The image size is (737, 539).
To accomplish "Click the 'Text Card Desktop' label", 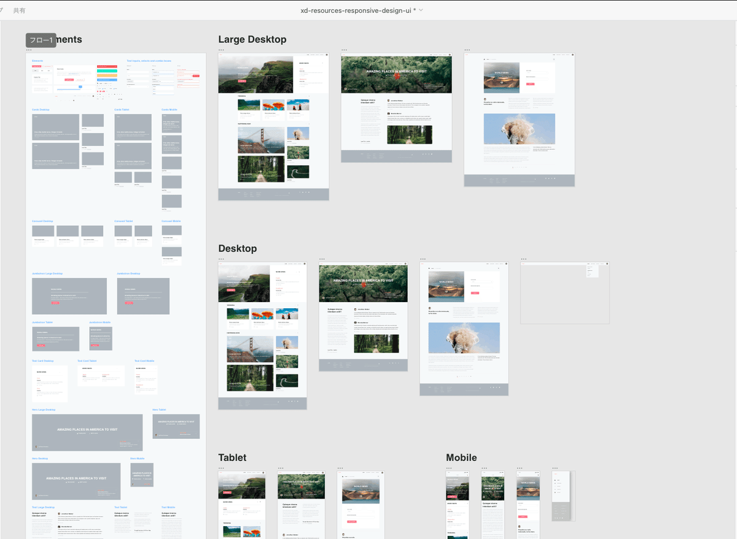I will tap(43, 361).
